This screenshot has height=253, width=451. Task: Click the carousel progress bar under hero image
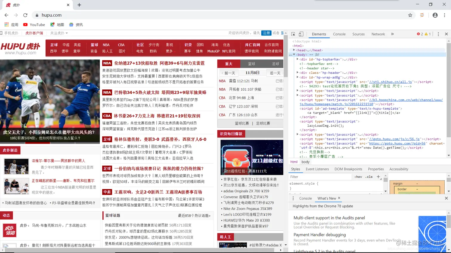tap(38, 142)
